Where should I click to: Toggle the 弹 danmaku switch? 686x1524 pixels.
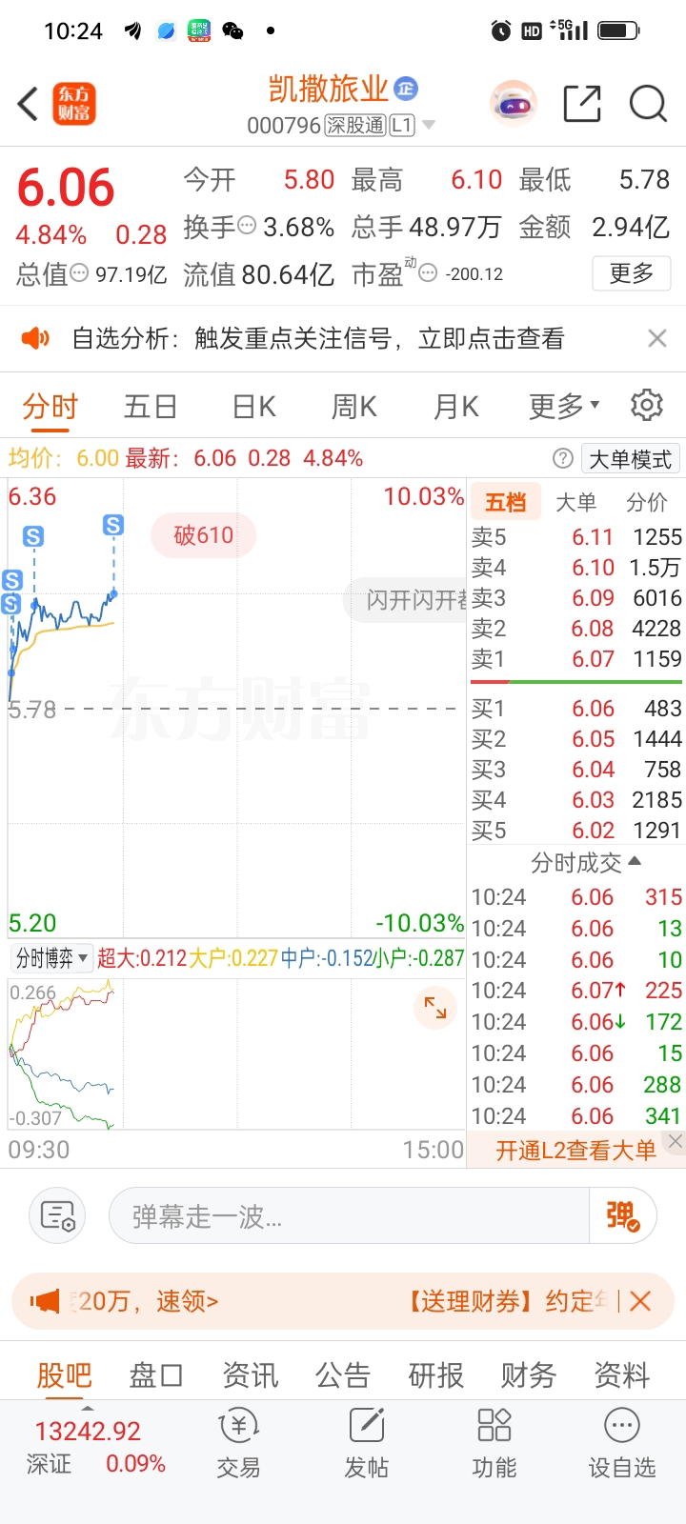(x=622, y=1215)
